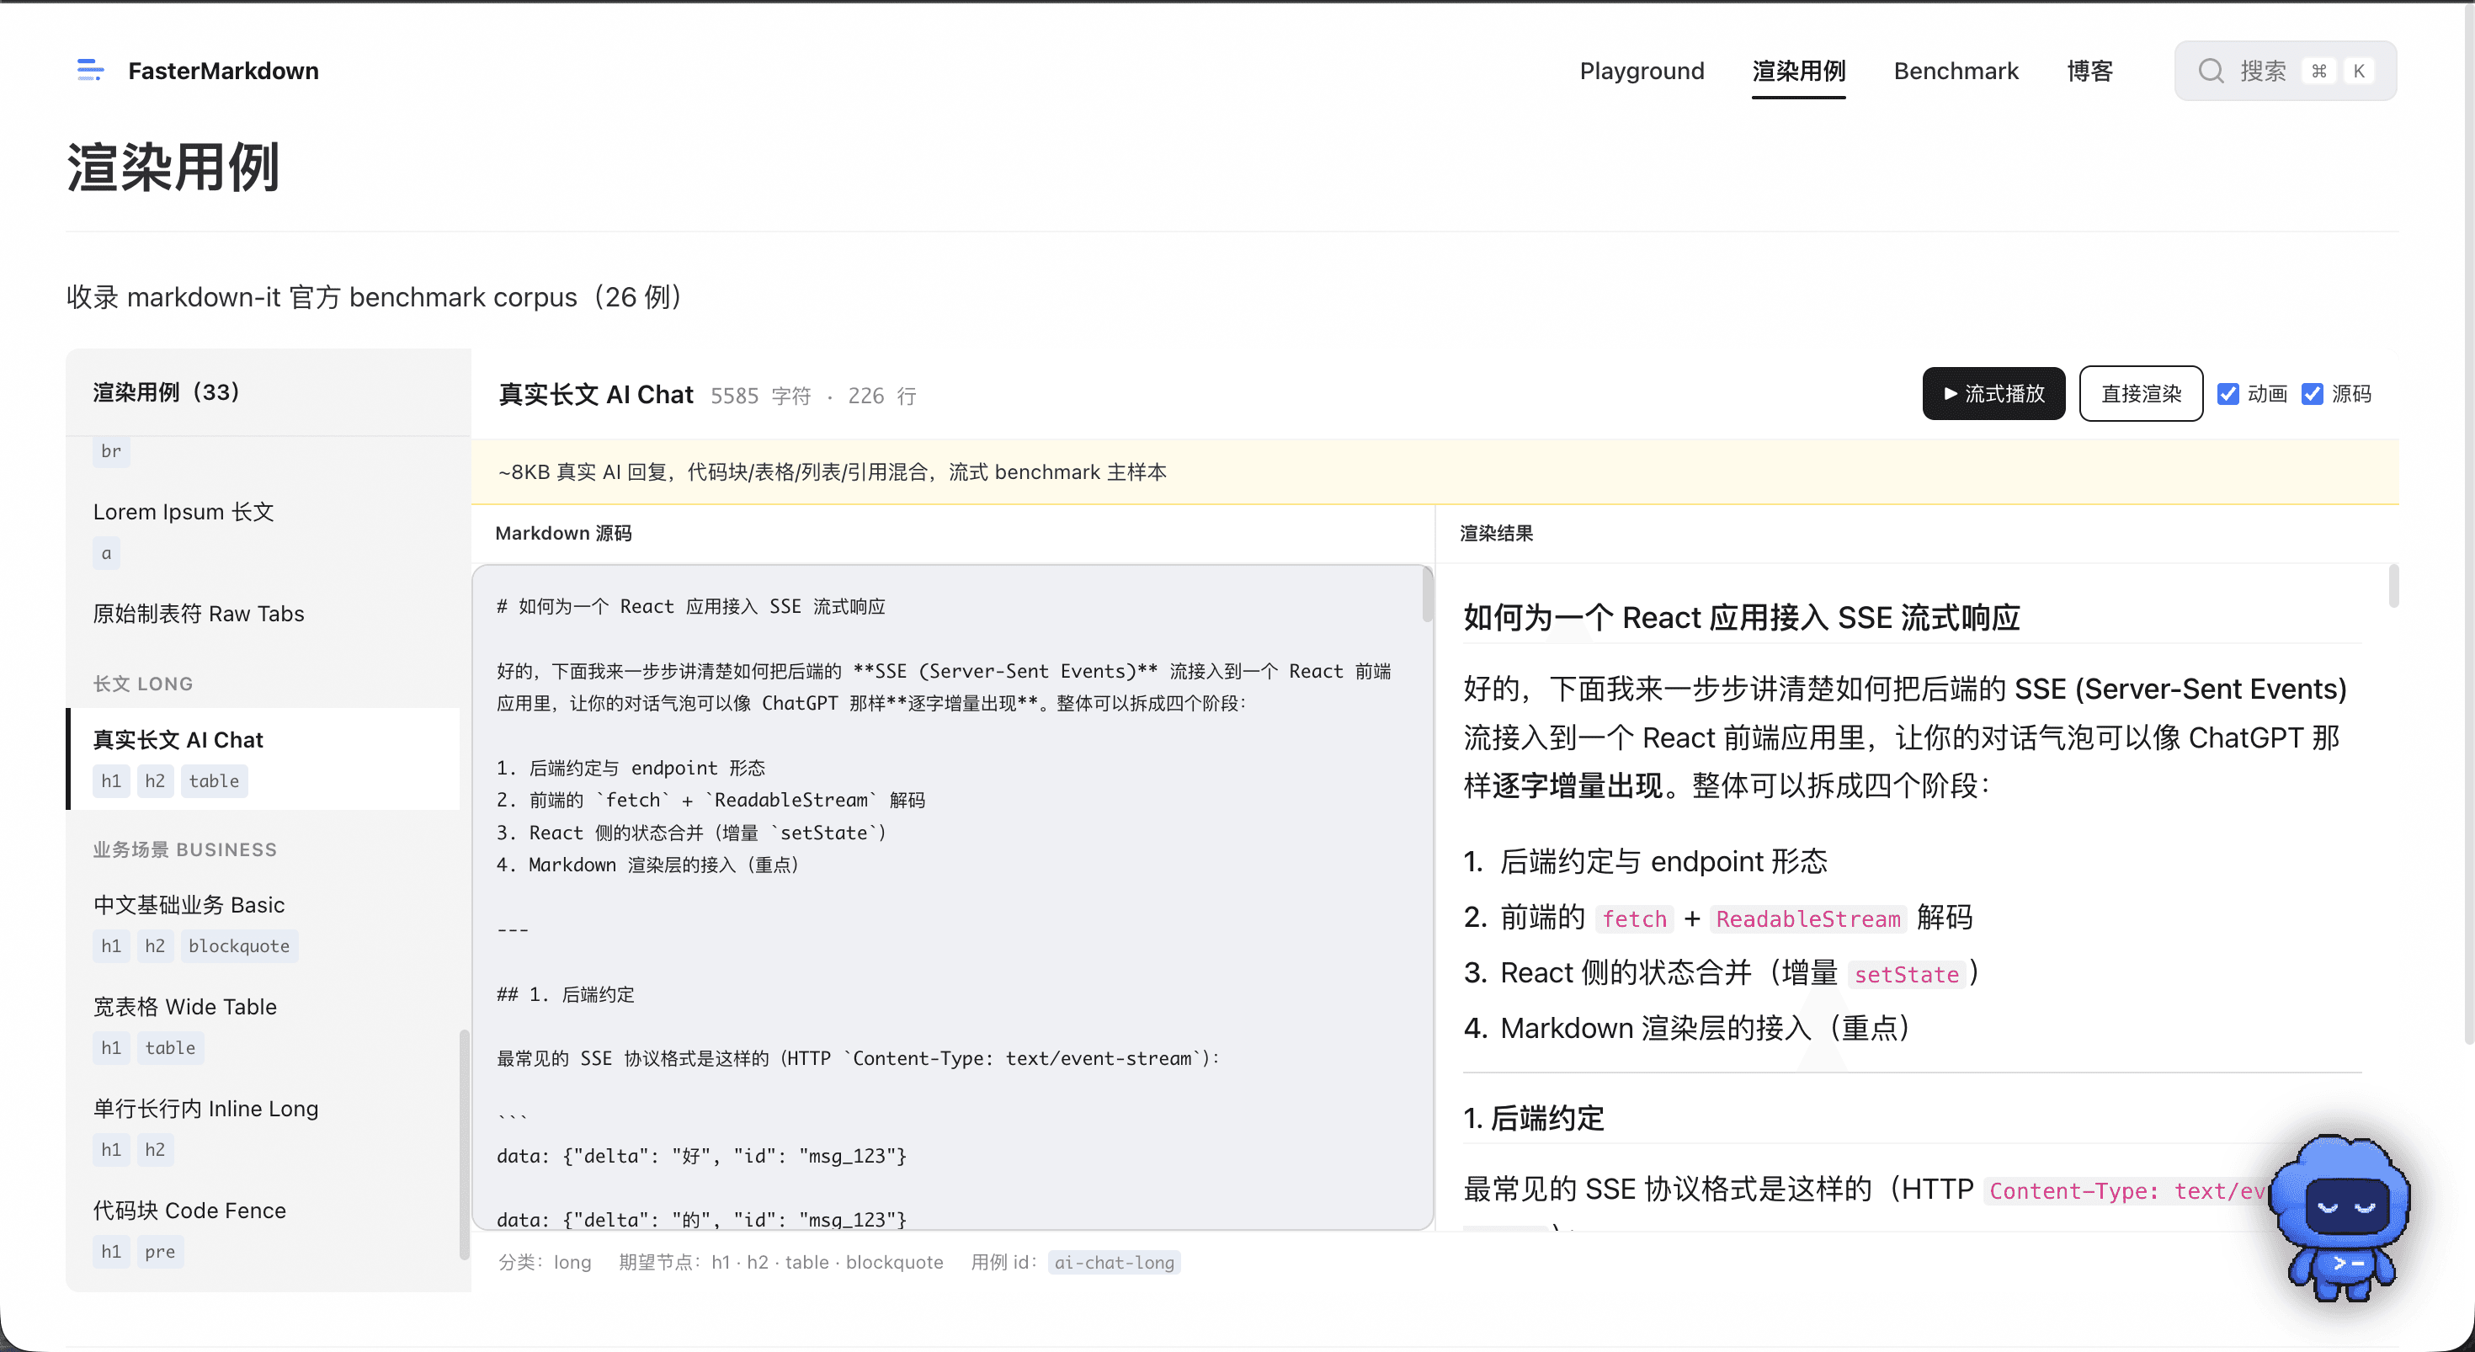Click the table tag under AI Chat
The width and height of the screenshot is (2475, 1352).
coord(215,781)
